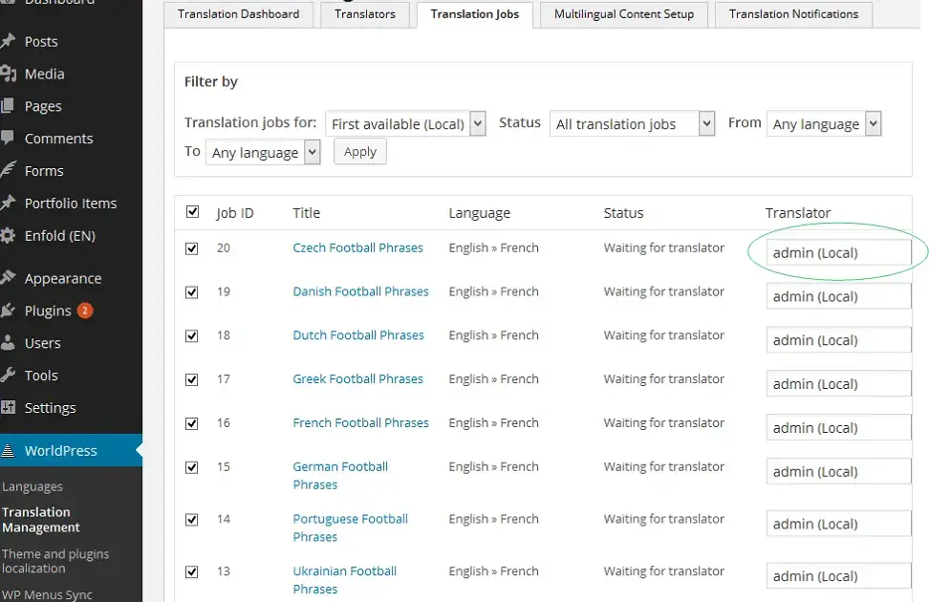Screen dimensions: 929x602
Task: Click the admin (Local) translator field for job 20
Action: tap(838, 252)
